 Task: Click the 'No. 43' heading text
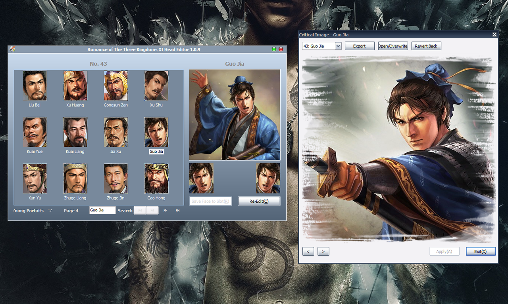98,64
